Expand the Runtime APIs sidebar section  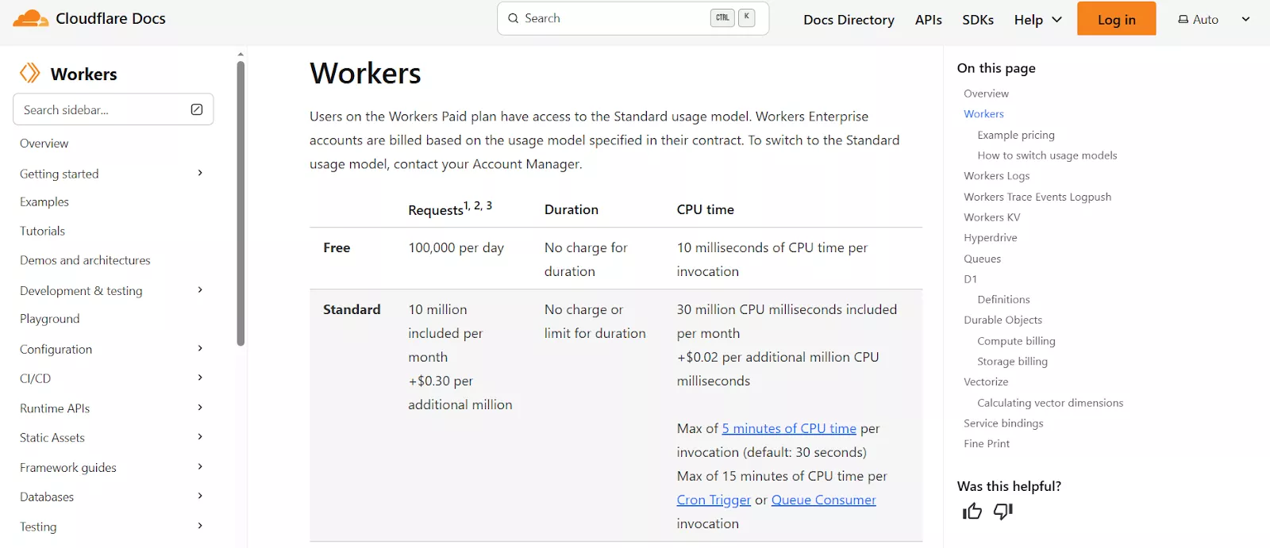point(200,408)
